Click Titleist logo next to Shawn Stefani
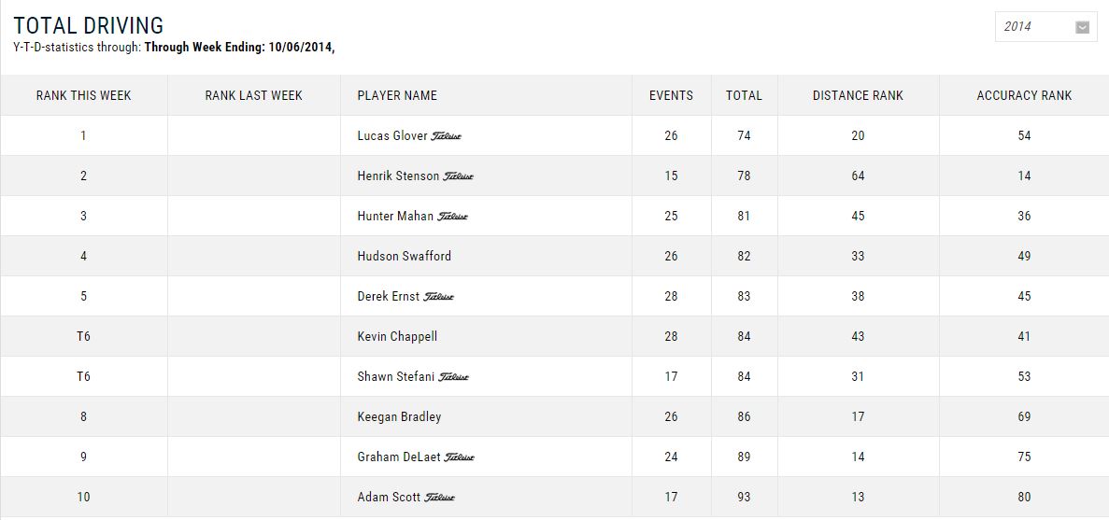The height and width of the screenshot is (520, 1109). [x=453, y=377]
